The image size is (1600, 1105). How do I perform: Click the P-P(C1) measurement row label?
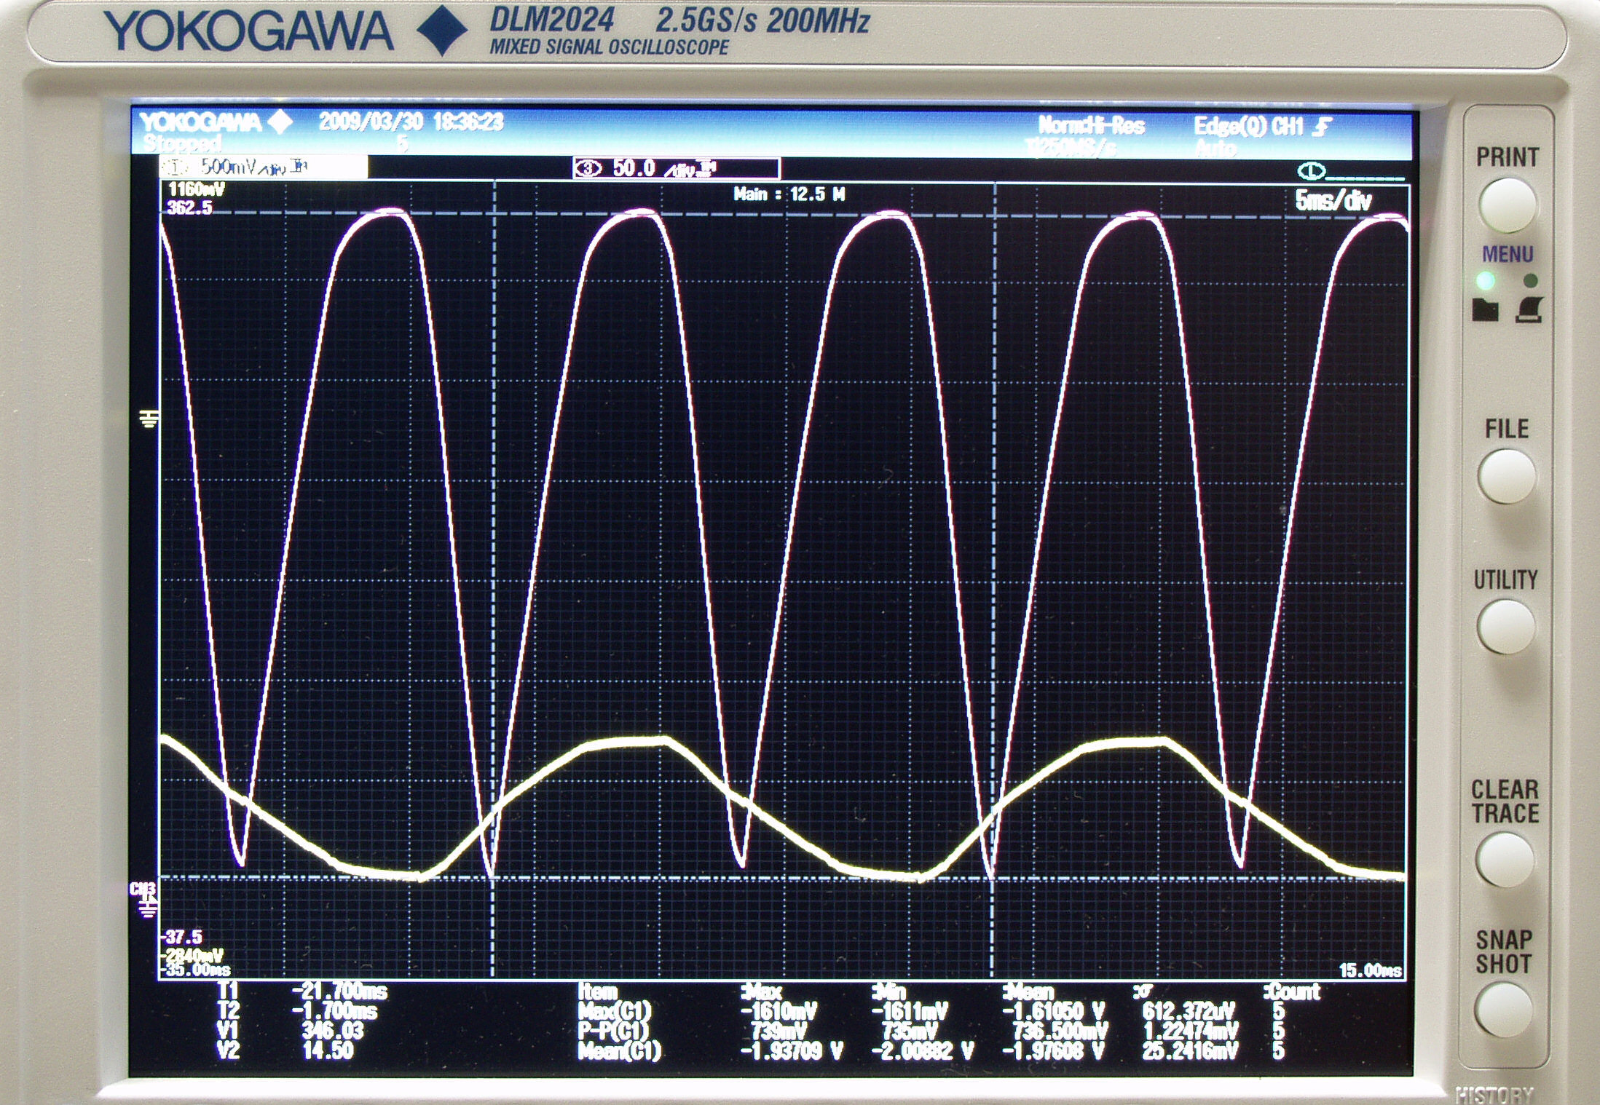613,1031
